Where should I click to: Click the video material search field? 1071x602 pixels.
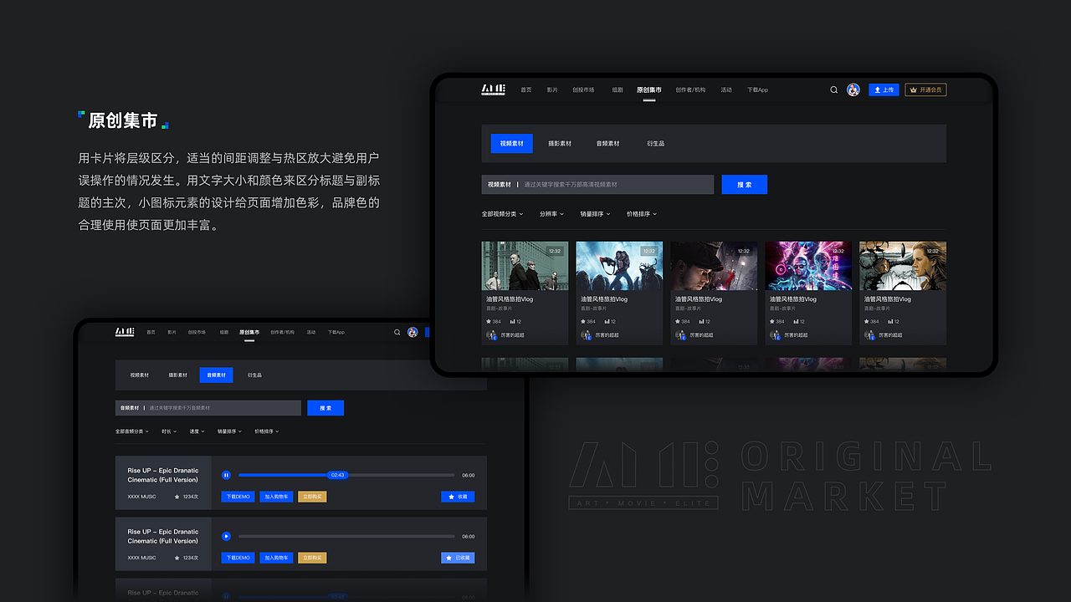click(597, 184)
